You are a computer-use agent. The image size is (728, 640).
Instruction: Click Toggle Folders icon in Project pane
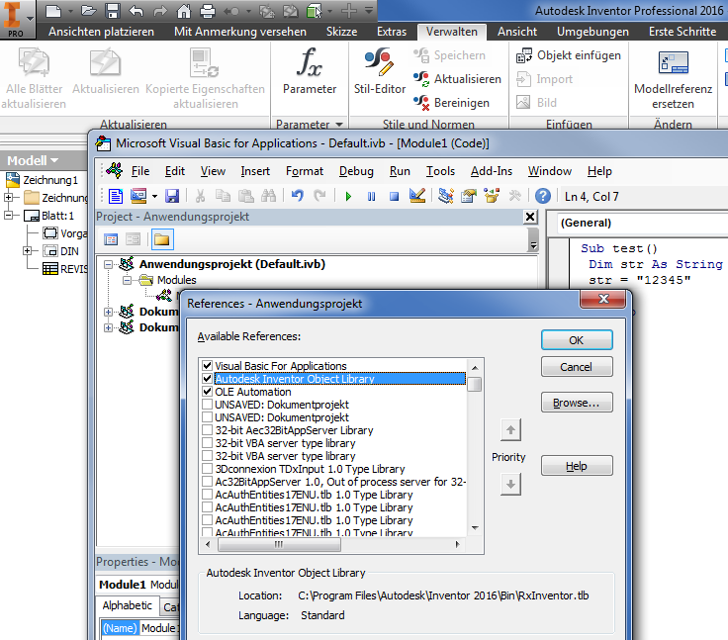(x=161, y=239)
